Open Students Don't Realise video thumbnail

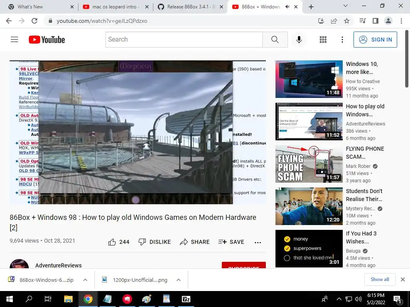point(309,206)
